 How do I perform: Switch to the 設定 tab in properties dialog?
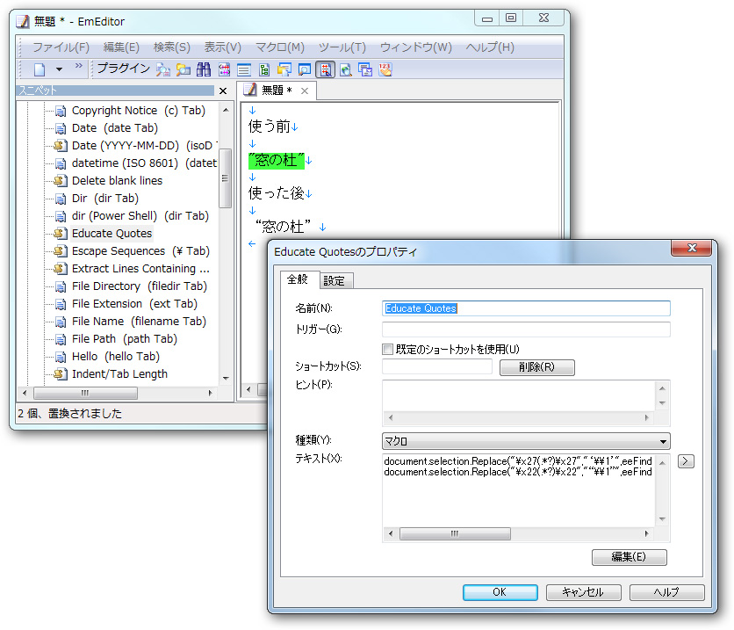(x=335, y=281)
